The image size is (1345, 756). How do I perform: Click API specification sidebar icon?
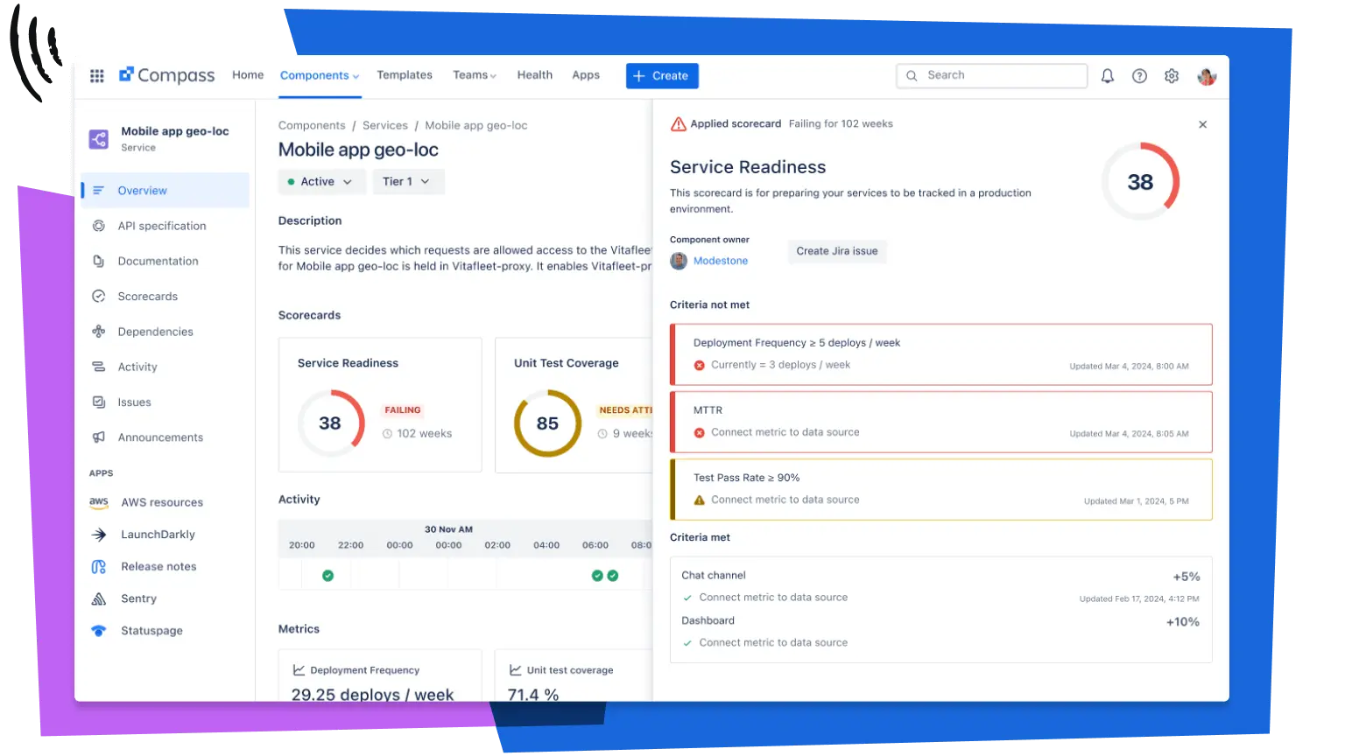click(99, 226)
